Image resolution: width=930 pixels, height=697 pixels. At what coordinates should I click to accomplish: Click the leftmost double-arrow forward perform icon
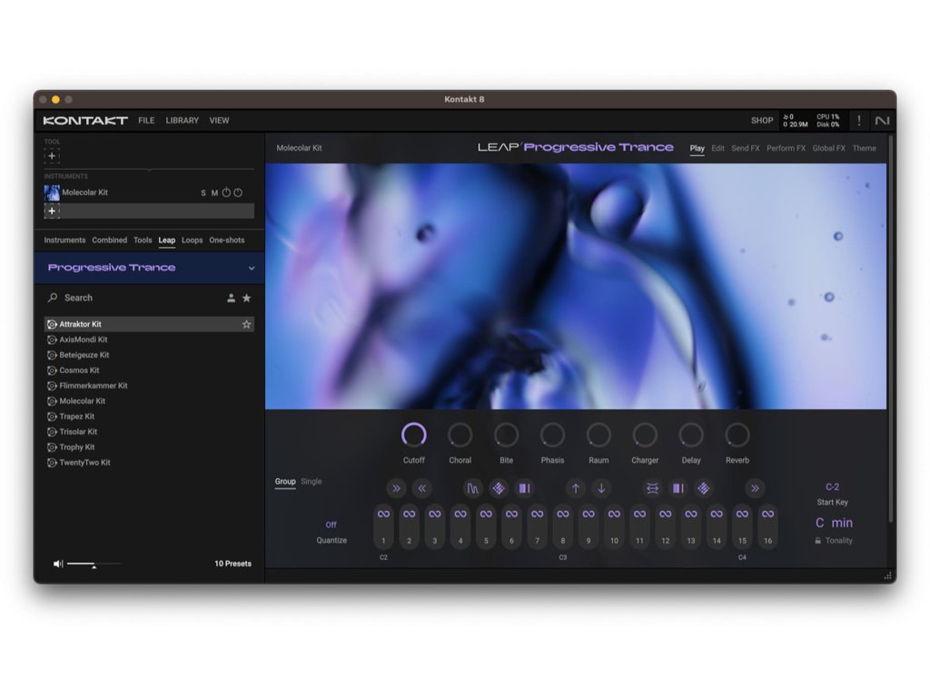[x=396, y=488]
